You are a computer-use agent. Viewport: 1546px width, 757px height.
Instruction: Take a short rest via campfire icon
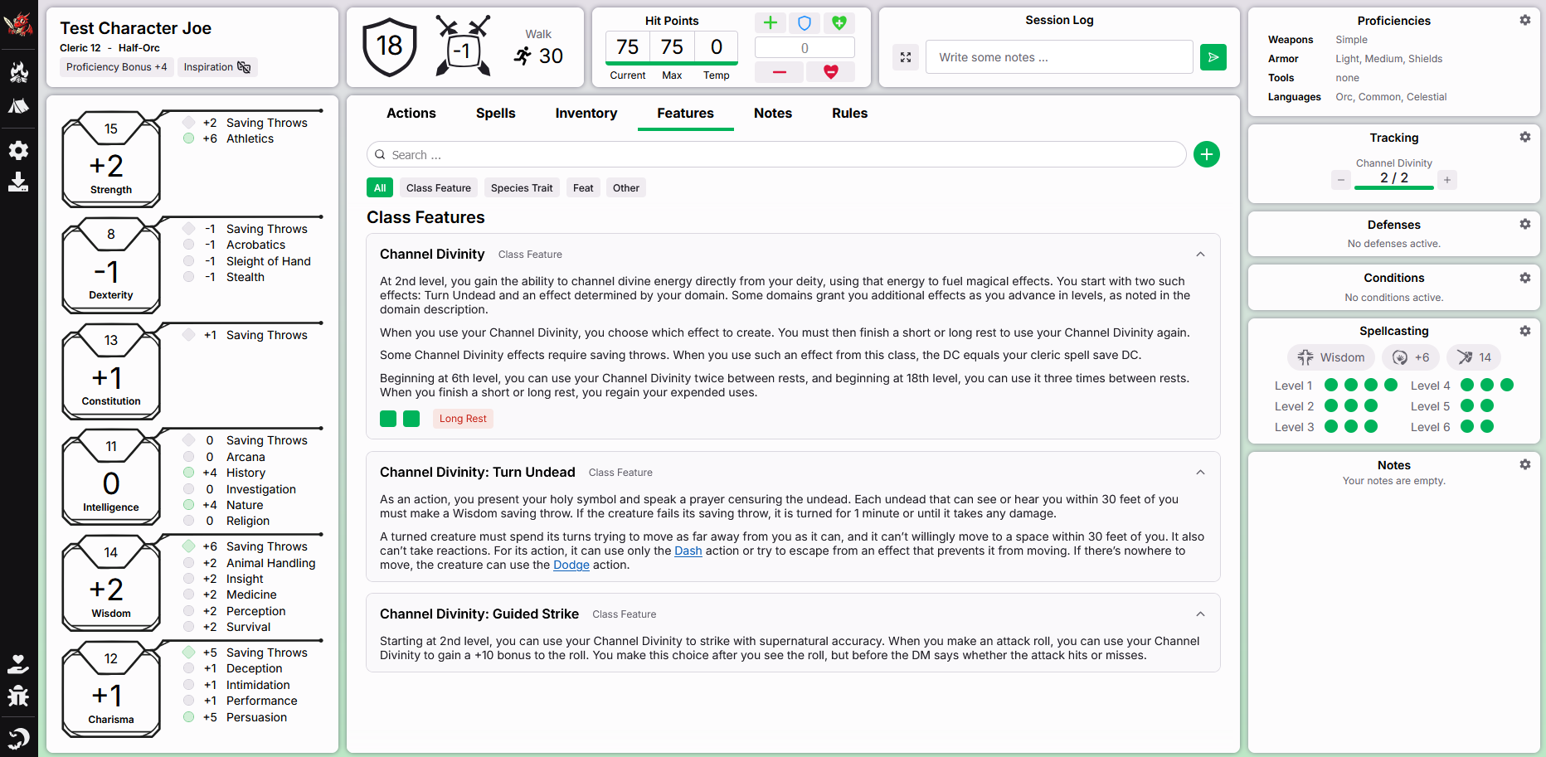click(x=18, y=73)
